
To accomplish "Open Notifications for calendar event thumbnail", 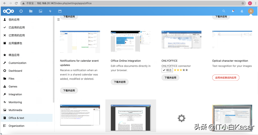I will pos(80,42).
